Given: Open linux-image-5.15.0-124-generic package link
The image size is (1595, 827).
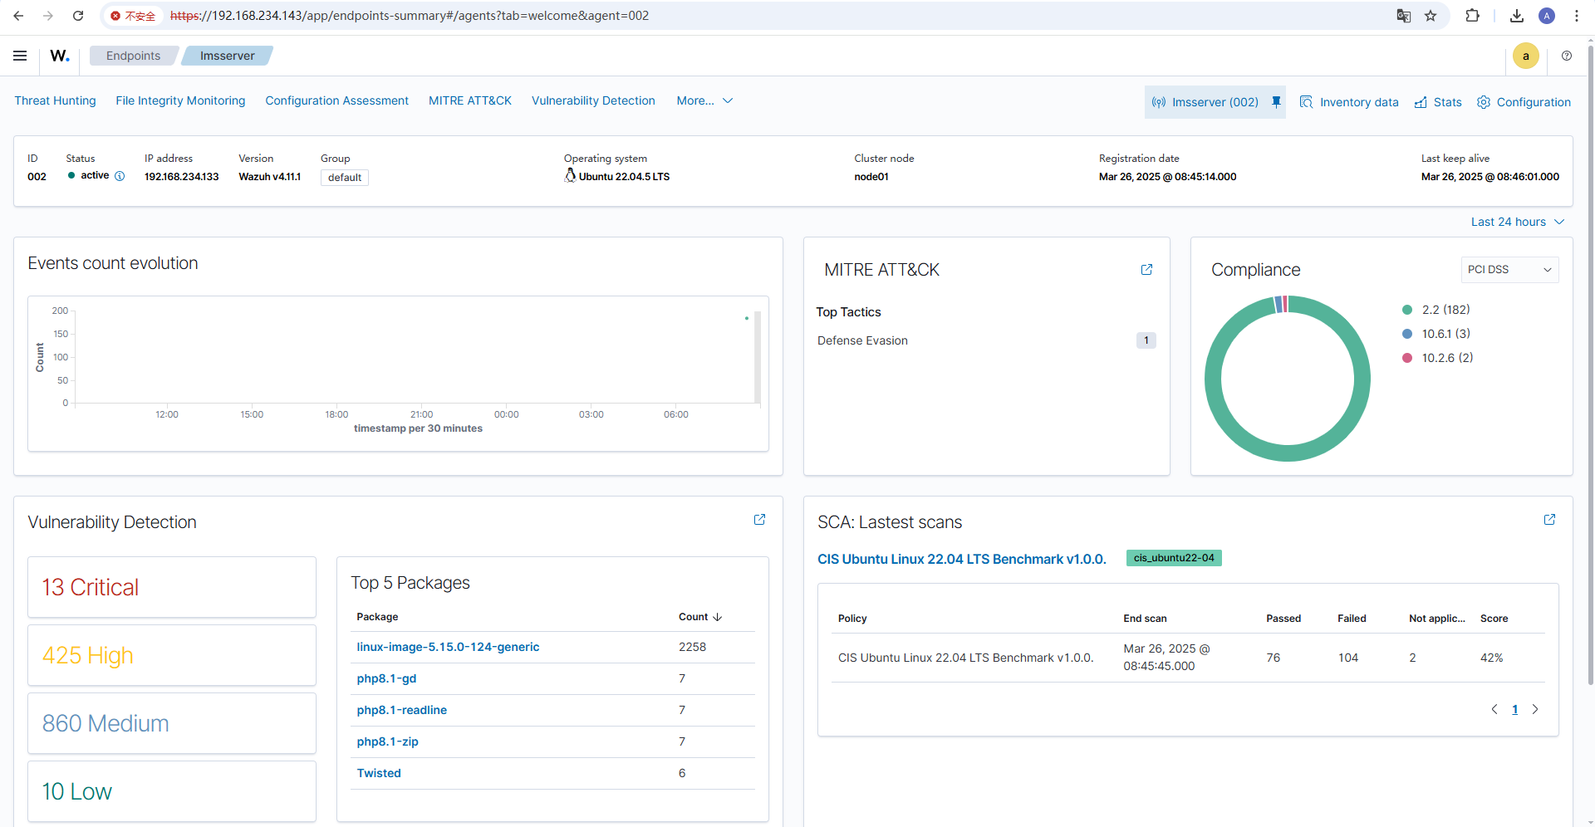Looking at the screenshot, I should [448, 647].
